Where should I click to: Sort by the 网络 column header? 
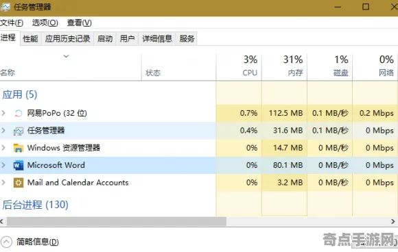point(375,67)
